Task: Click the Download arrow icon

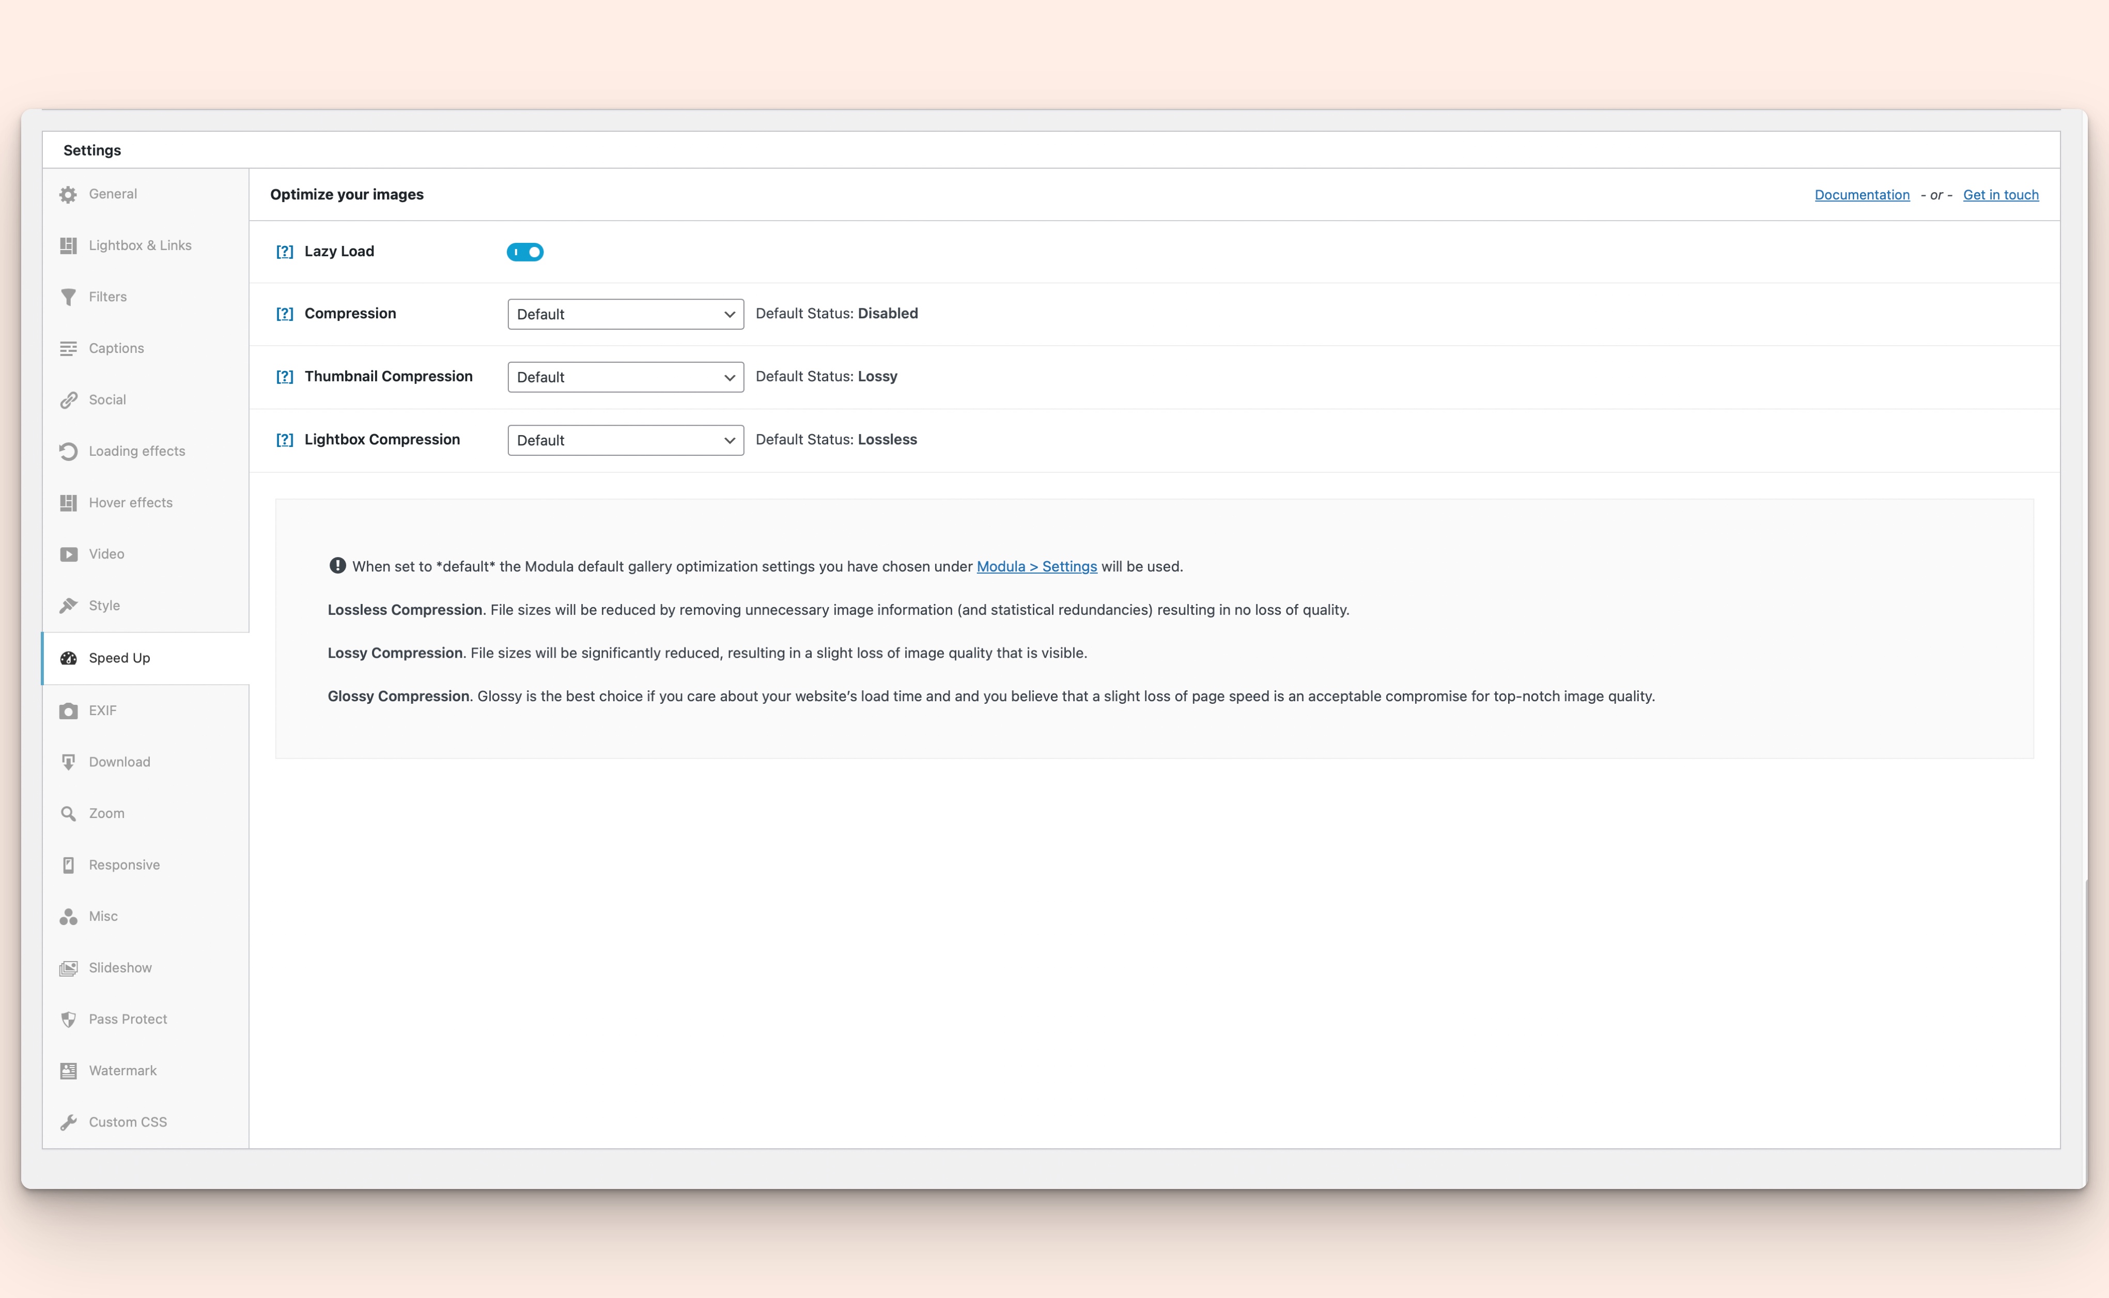Action: 69,762
